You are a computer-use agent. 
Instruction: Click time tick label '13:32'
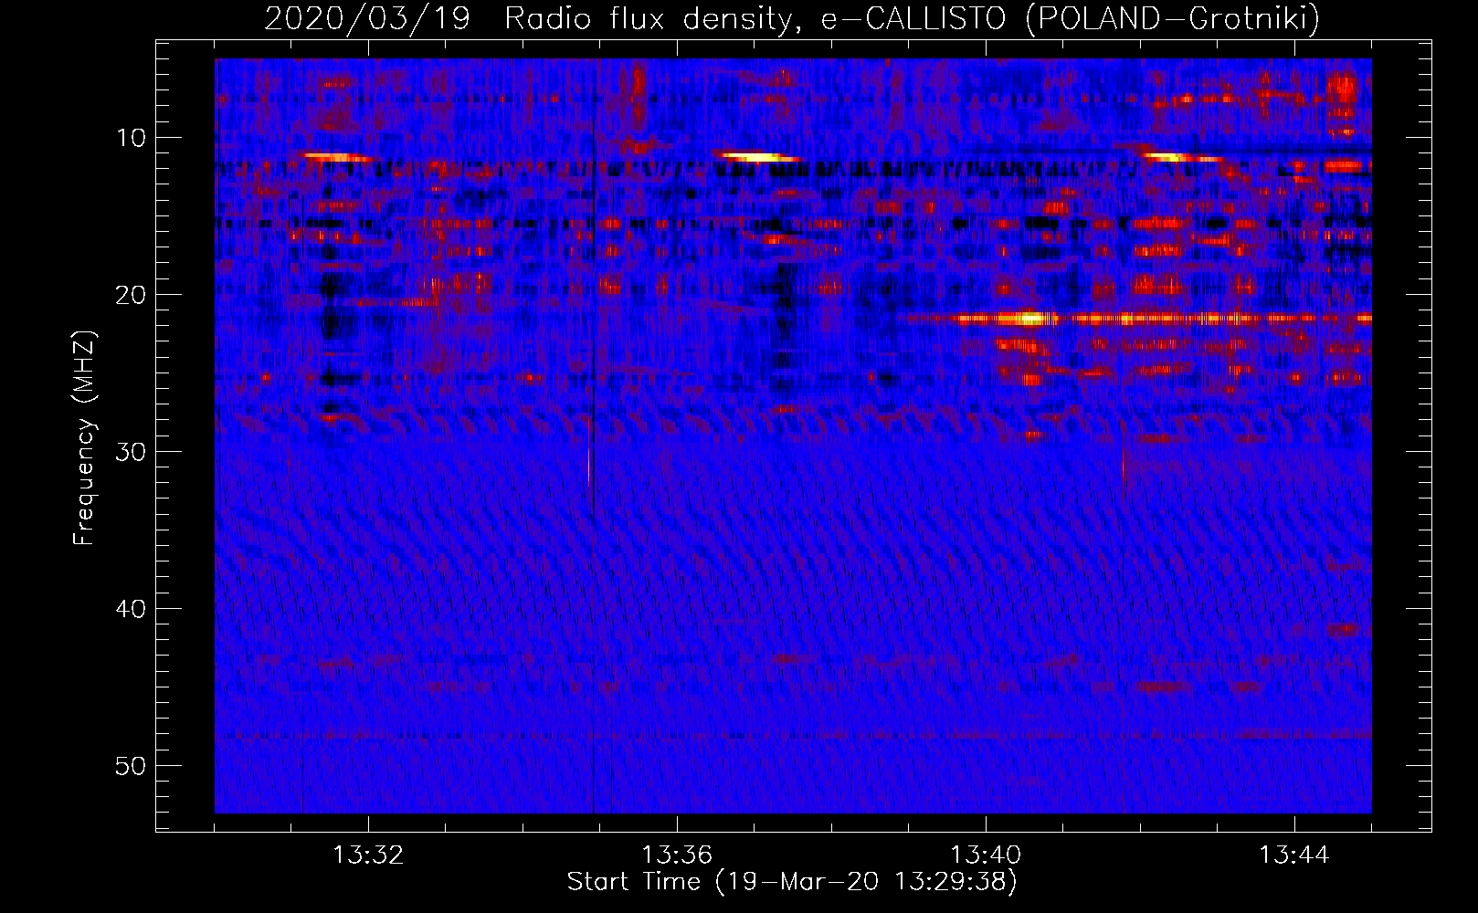tap(368, 855)
